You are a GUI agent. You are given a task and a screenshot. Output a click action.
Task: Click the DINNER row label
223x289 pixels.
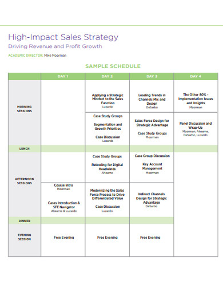pos(25,221)
